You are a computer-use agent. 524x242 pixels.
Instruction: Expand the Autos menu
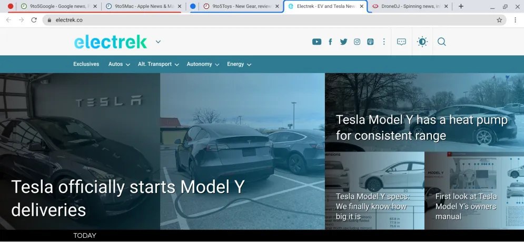point(119,64)
